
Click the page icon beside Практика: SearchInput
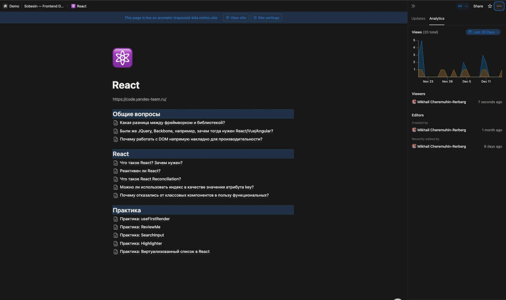coord(115,235)
